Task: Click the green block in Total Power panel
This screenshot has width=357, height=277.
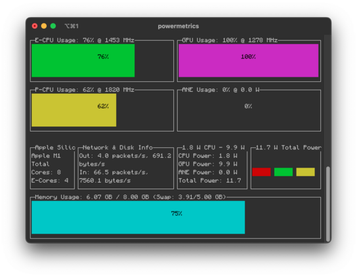Action: coord(283,172)
